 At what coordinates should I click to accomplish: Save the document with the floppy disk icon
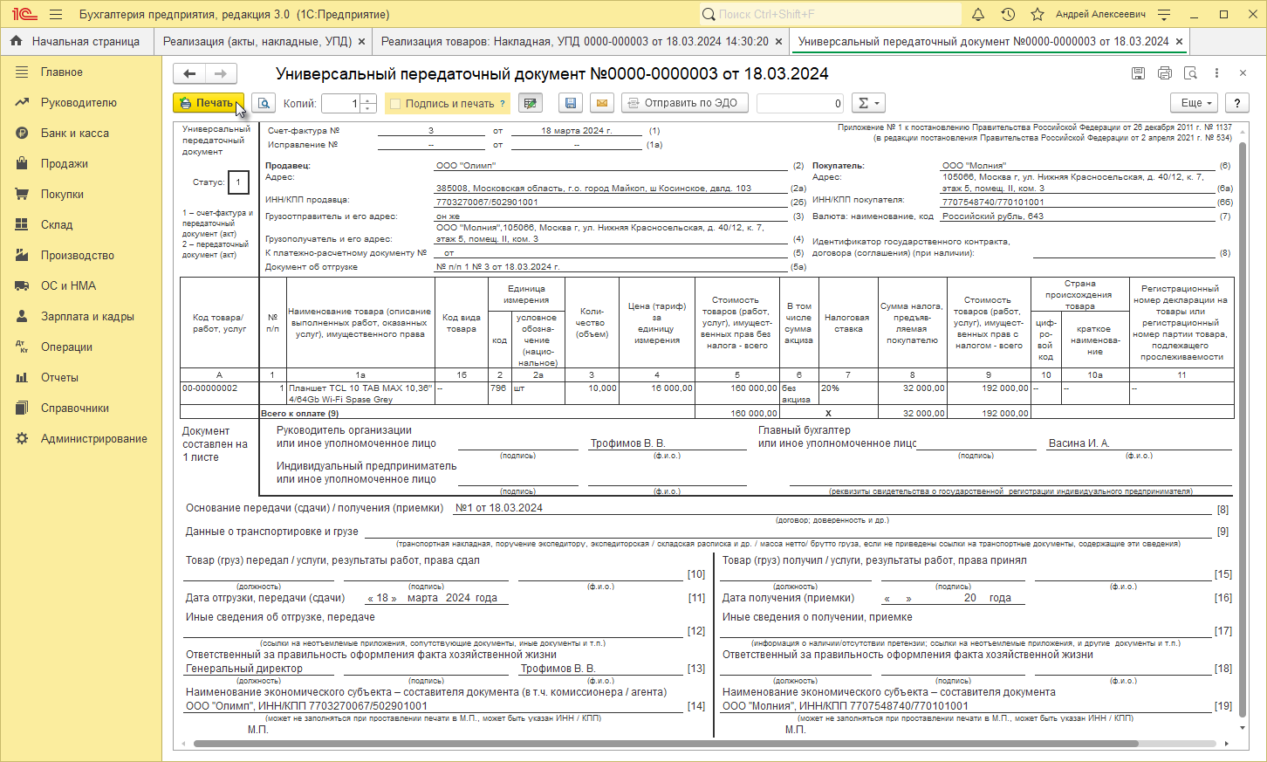571,103
